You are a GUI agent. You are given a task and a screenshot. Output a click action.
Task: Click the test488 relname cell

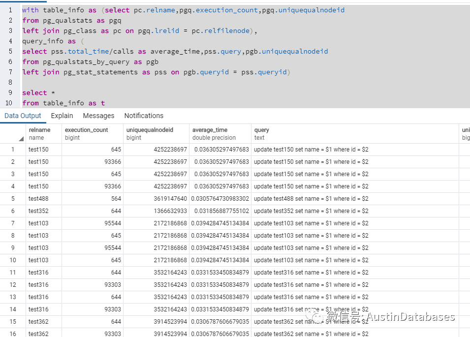click(38, 199)
